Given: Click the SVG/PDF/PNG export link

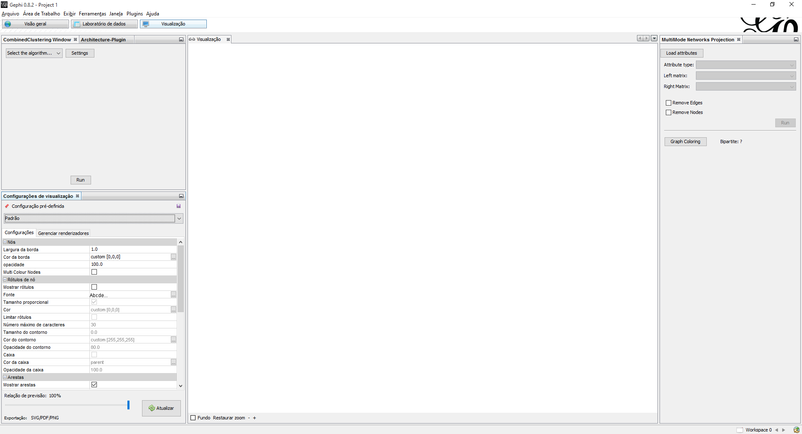Looking at the screenshot, I should click(45, 418).
